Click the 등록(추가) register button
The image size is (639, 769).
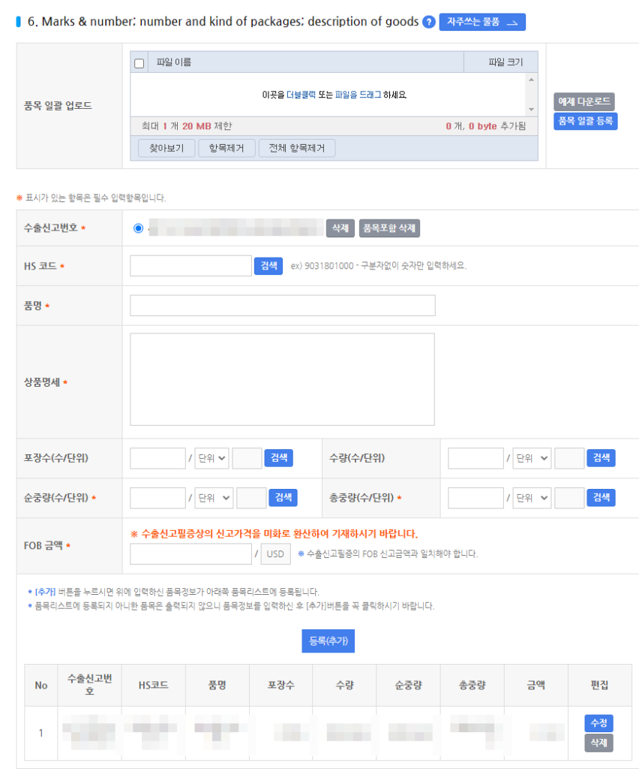(x=328, y=641)
